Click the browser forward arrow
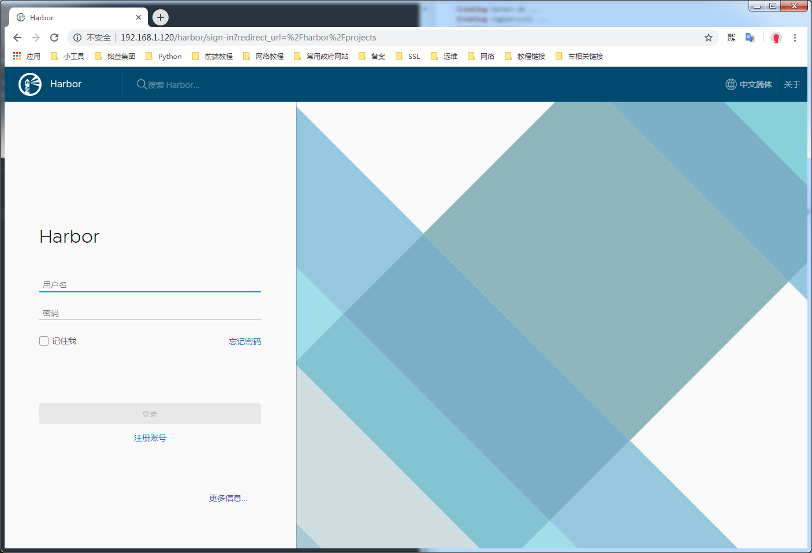This screenshot has width=812, height=553. point(36,38)
